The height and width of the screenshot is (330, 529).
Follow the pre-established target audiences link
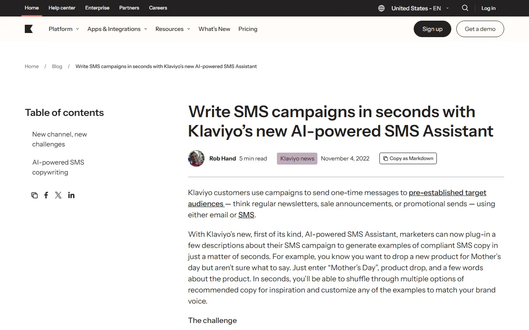pyautogui.click(x=447, y=193)
